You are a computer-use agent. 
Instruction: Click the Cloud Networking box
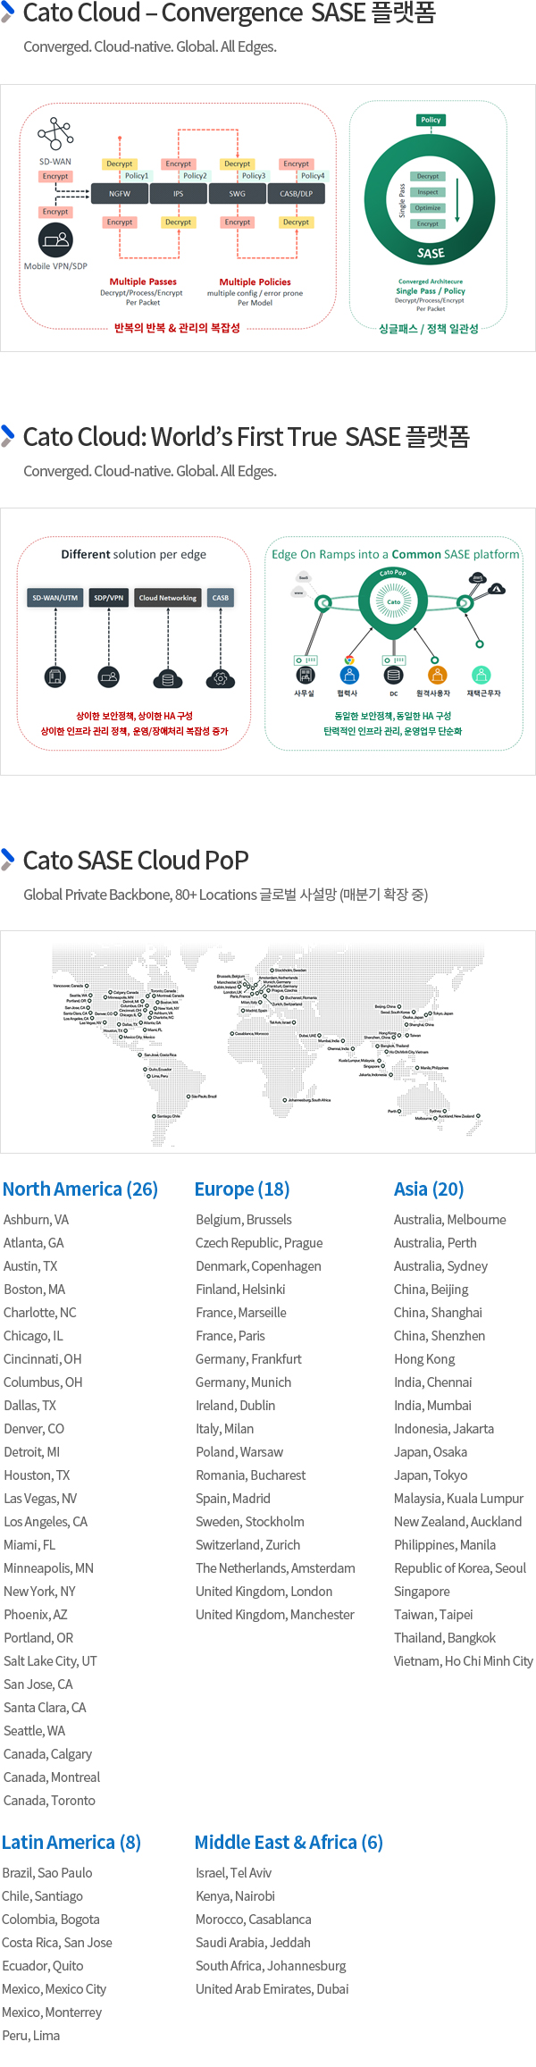pyautogui.click(x=168, y=598)
